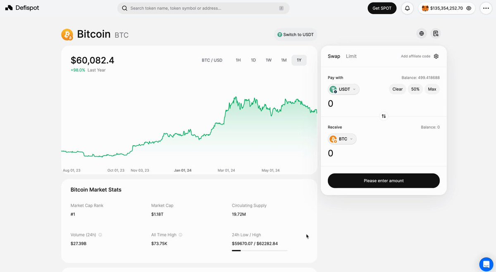This screenshot has width=496, height=272.
Task: Switch to the Limit tab
Action: [351, 56]
